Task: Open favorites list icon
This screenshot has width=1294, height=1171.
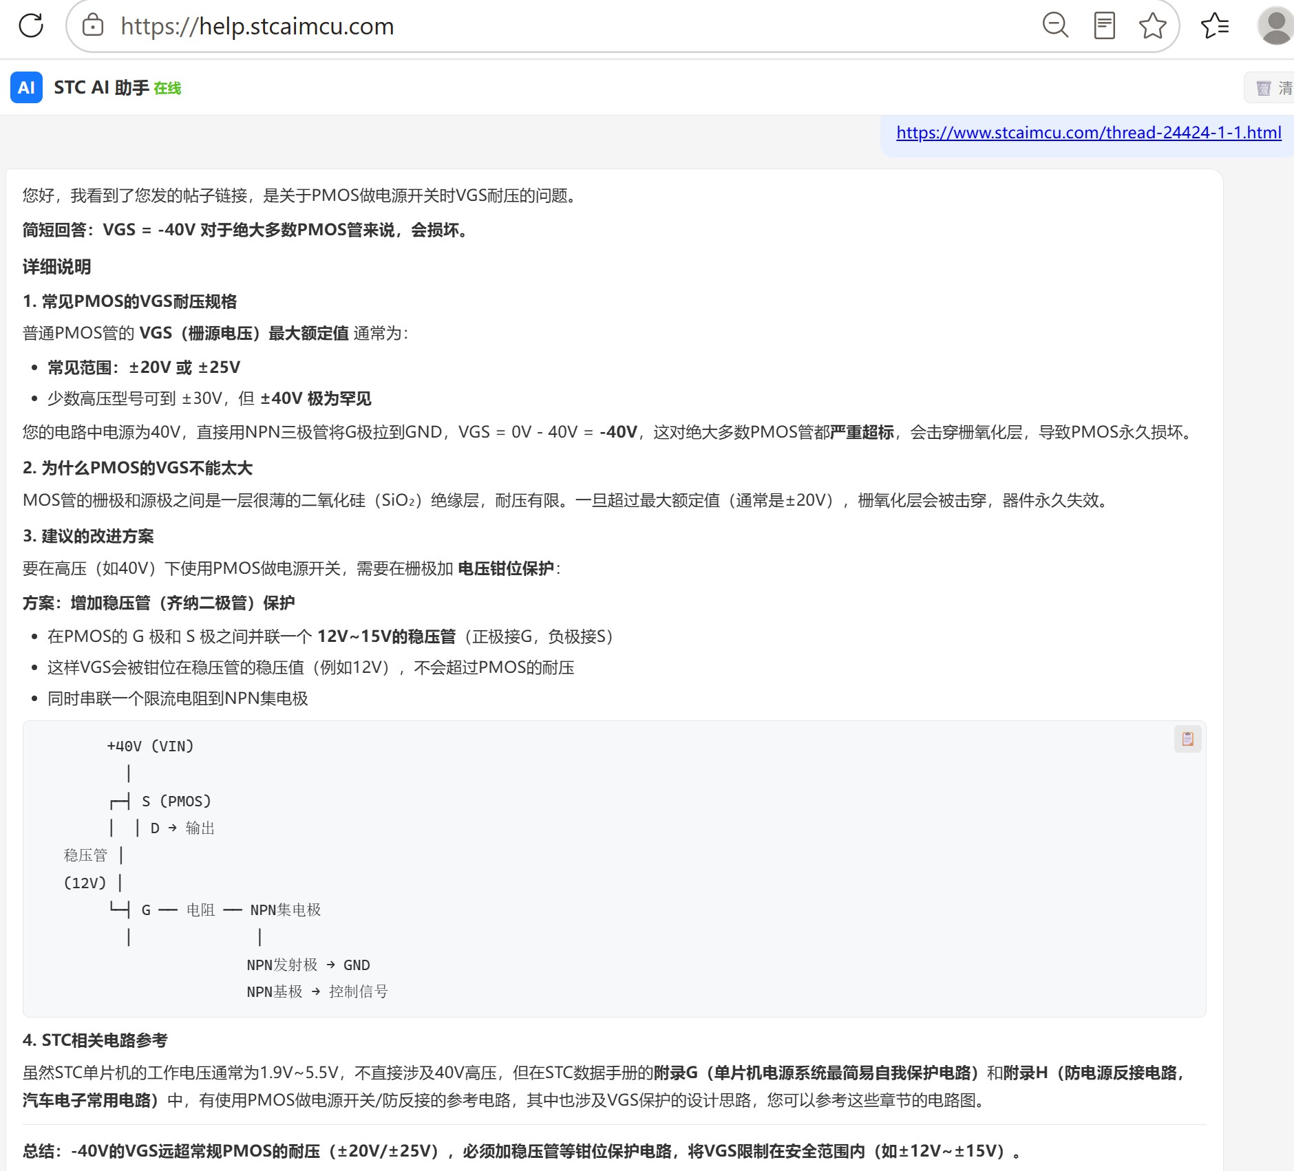Action: point(1215,26)
